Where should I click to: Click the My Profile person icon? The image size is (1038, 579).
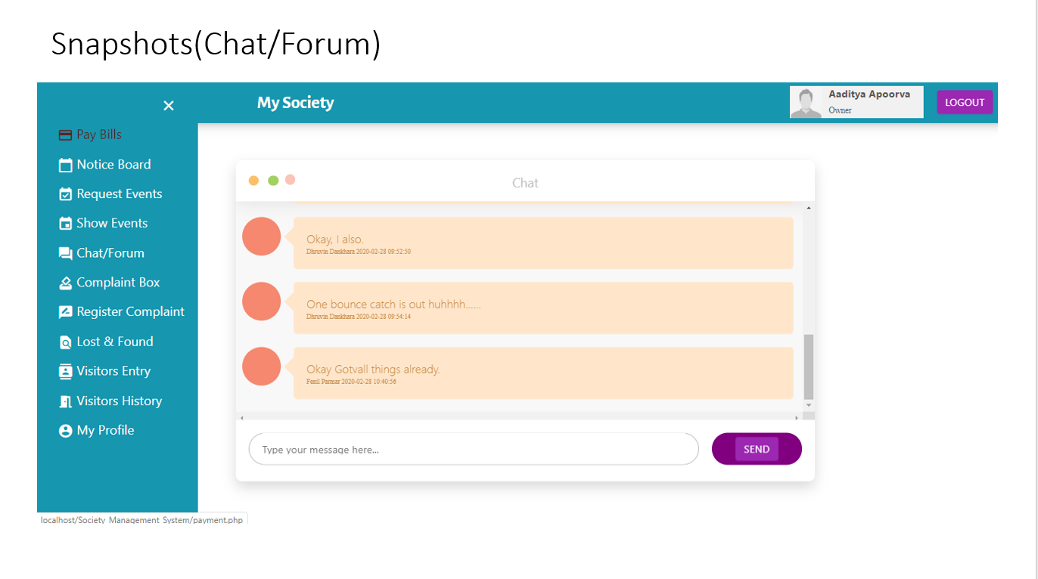[x=65, y=431]
